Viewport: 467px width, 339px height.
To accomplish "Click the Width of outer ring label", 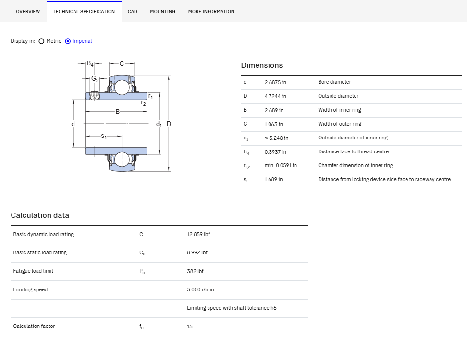I will (340, 124).
